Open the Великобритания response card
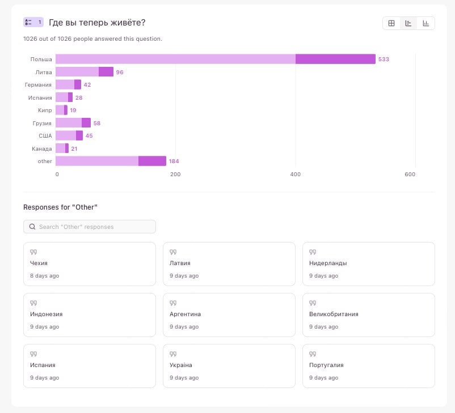This screenshot has width=455, height=413. pyautogui.click(x=369, y=314)
